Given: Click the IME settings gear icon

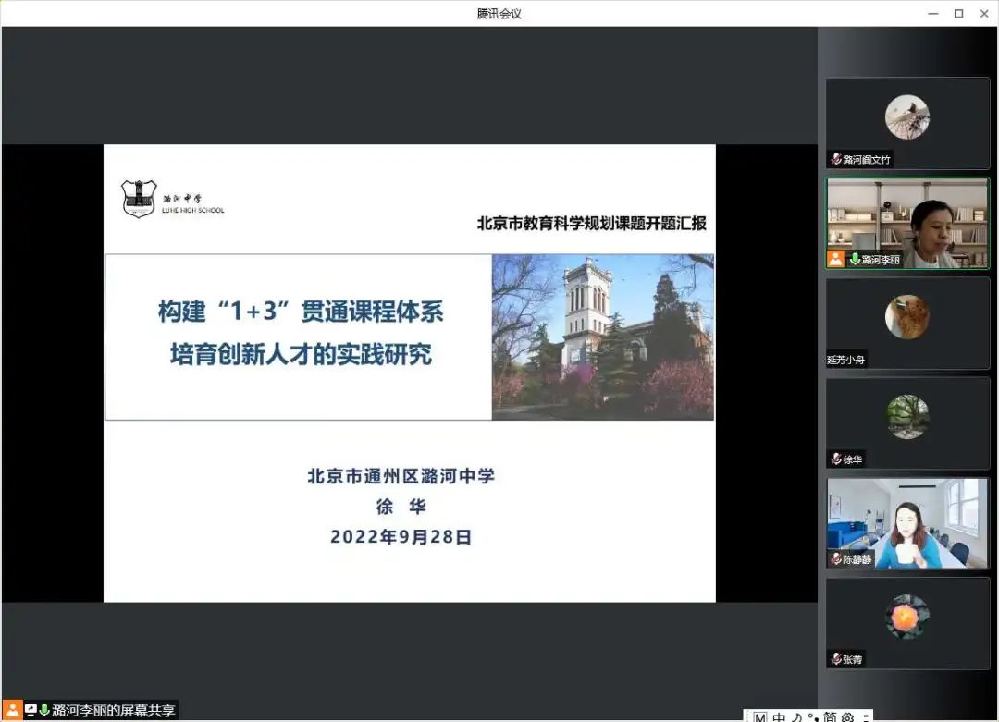Looking at the screenshot, I should click(847, 716).
